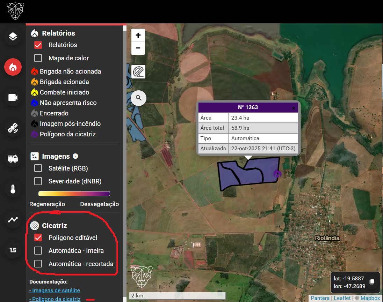The width and height of the screenshot is (383, 302).
Task: Close the N° 1263 popup
Action: coord(294,108)
